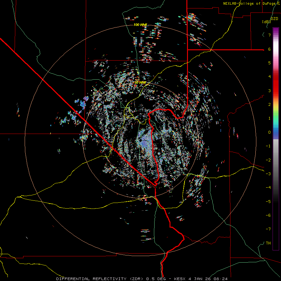Click the TH threshold label on the scale
This screenshot has width=281, height=281.
pyautogui.click(x=268, y=243)
